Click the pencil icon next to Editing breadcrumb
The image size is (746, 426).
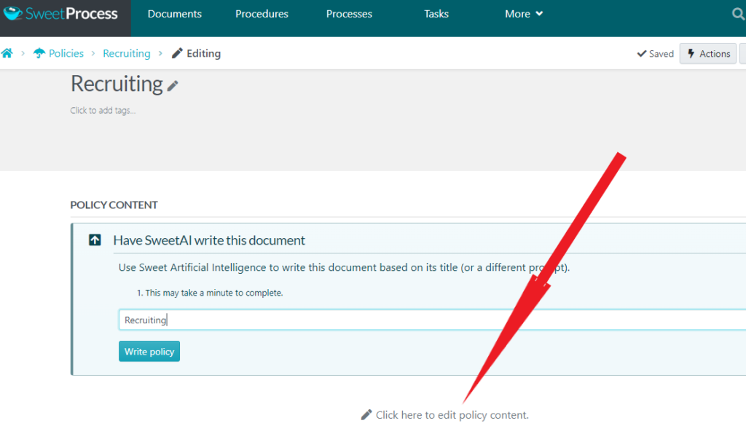pos(176,53)
